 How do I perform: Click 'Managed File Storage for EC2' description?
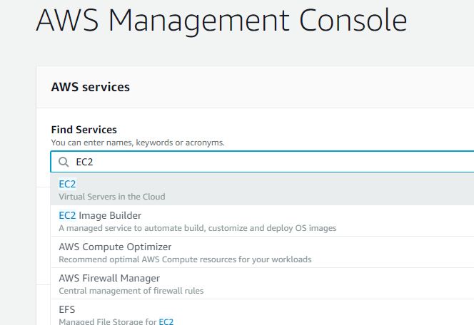[x=116, y=321]
